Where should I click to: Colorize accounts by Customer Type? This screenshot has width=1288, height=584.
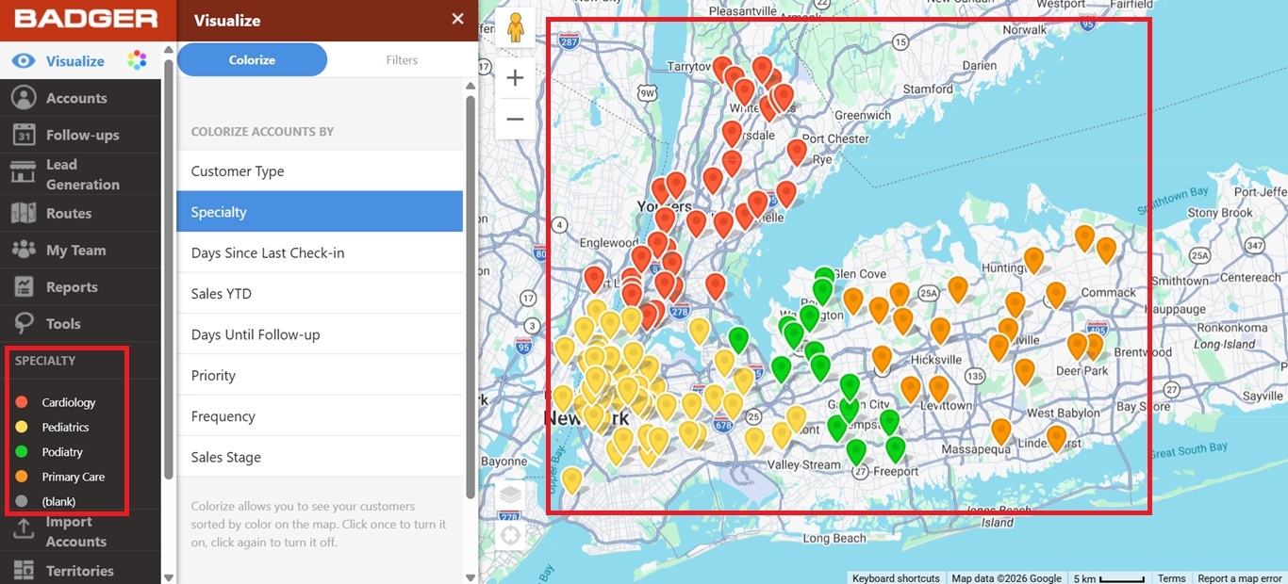320,171
